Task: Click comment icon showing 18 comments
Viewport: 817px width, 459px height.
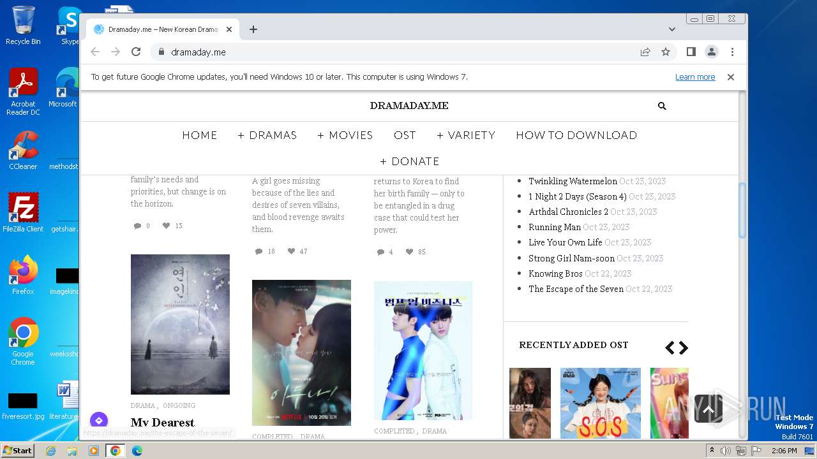Action: 259,252
